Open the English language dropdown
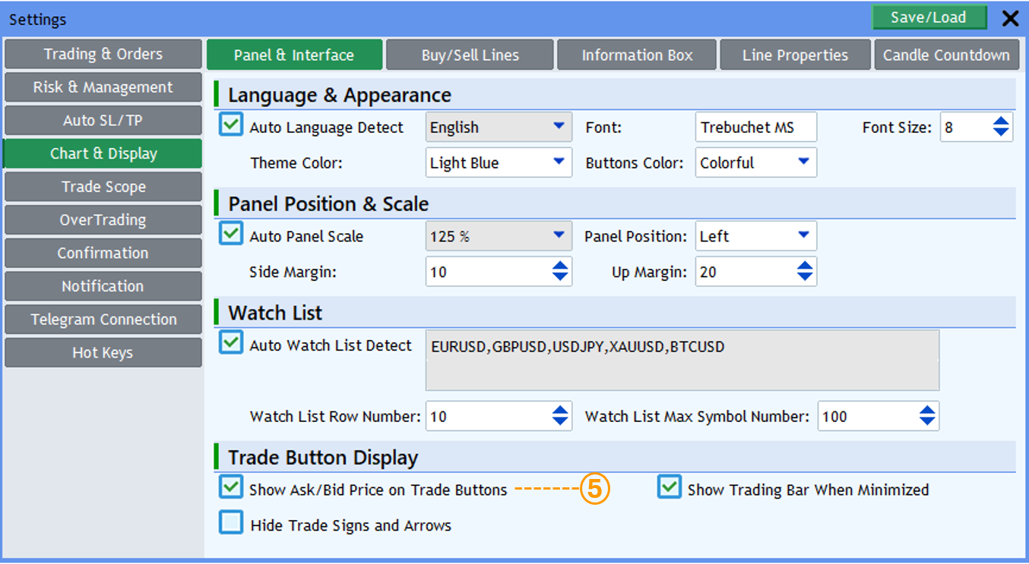The height and width of the screenshot is (564, 1029). coord(499,127)
